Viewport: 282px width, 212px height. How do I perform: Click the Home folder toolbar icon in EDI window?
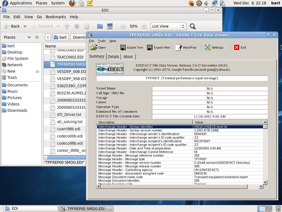click(x=100, y=26)
